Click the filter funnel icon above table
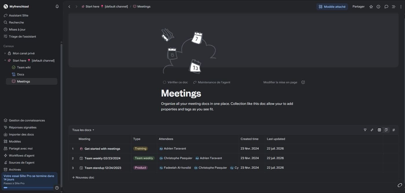The image size is (405, 193). click(x=365, y=130)
